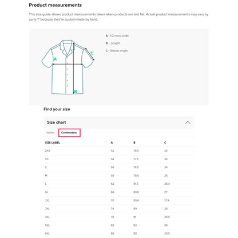Click the B column header
238x238 pixels.
(134, 142)
